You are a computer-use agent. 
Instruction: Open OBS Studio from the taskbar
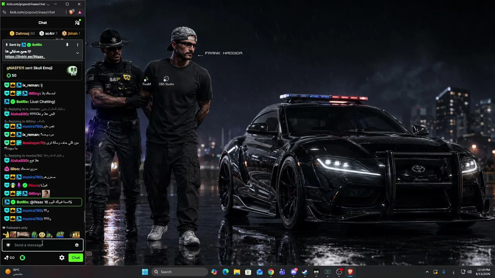(339, 272)
